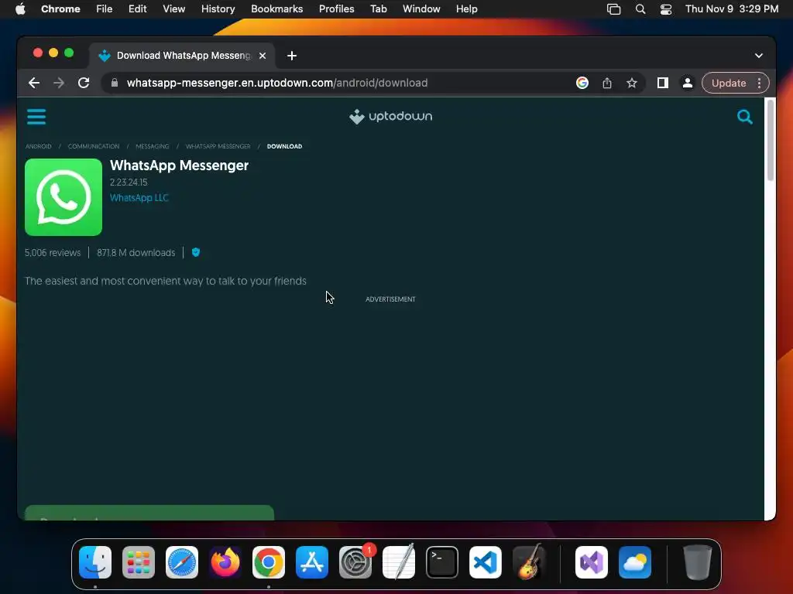Open the Apple menu

(x=20, y=9)
